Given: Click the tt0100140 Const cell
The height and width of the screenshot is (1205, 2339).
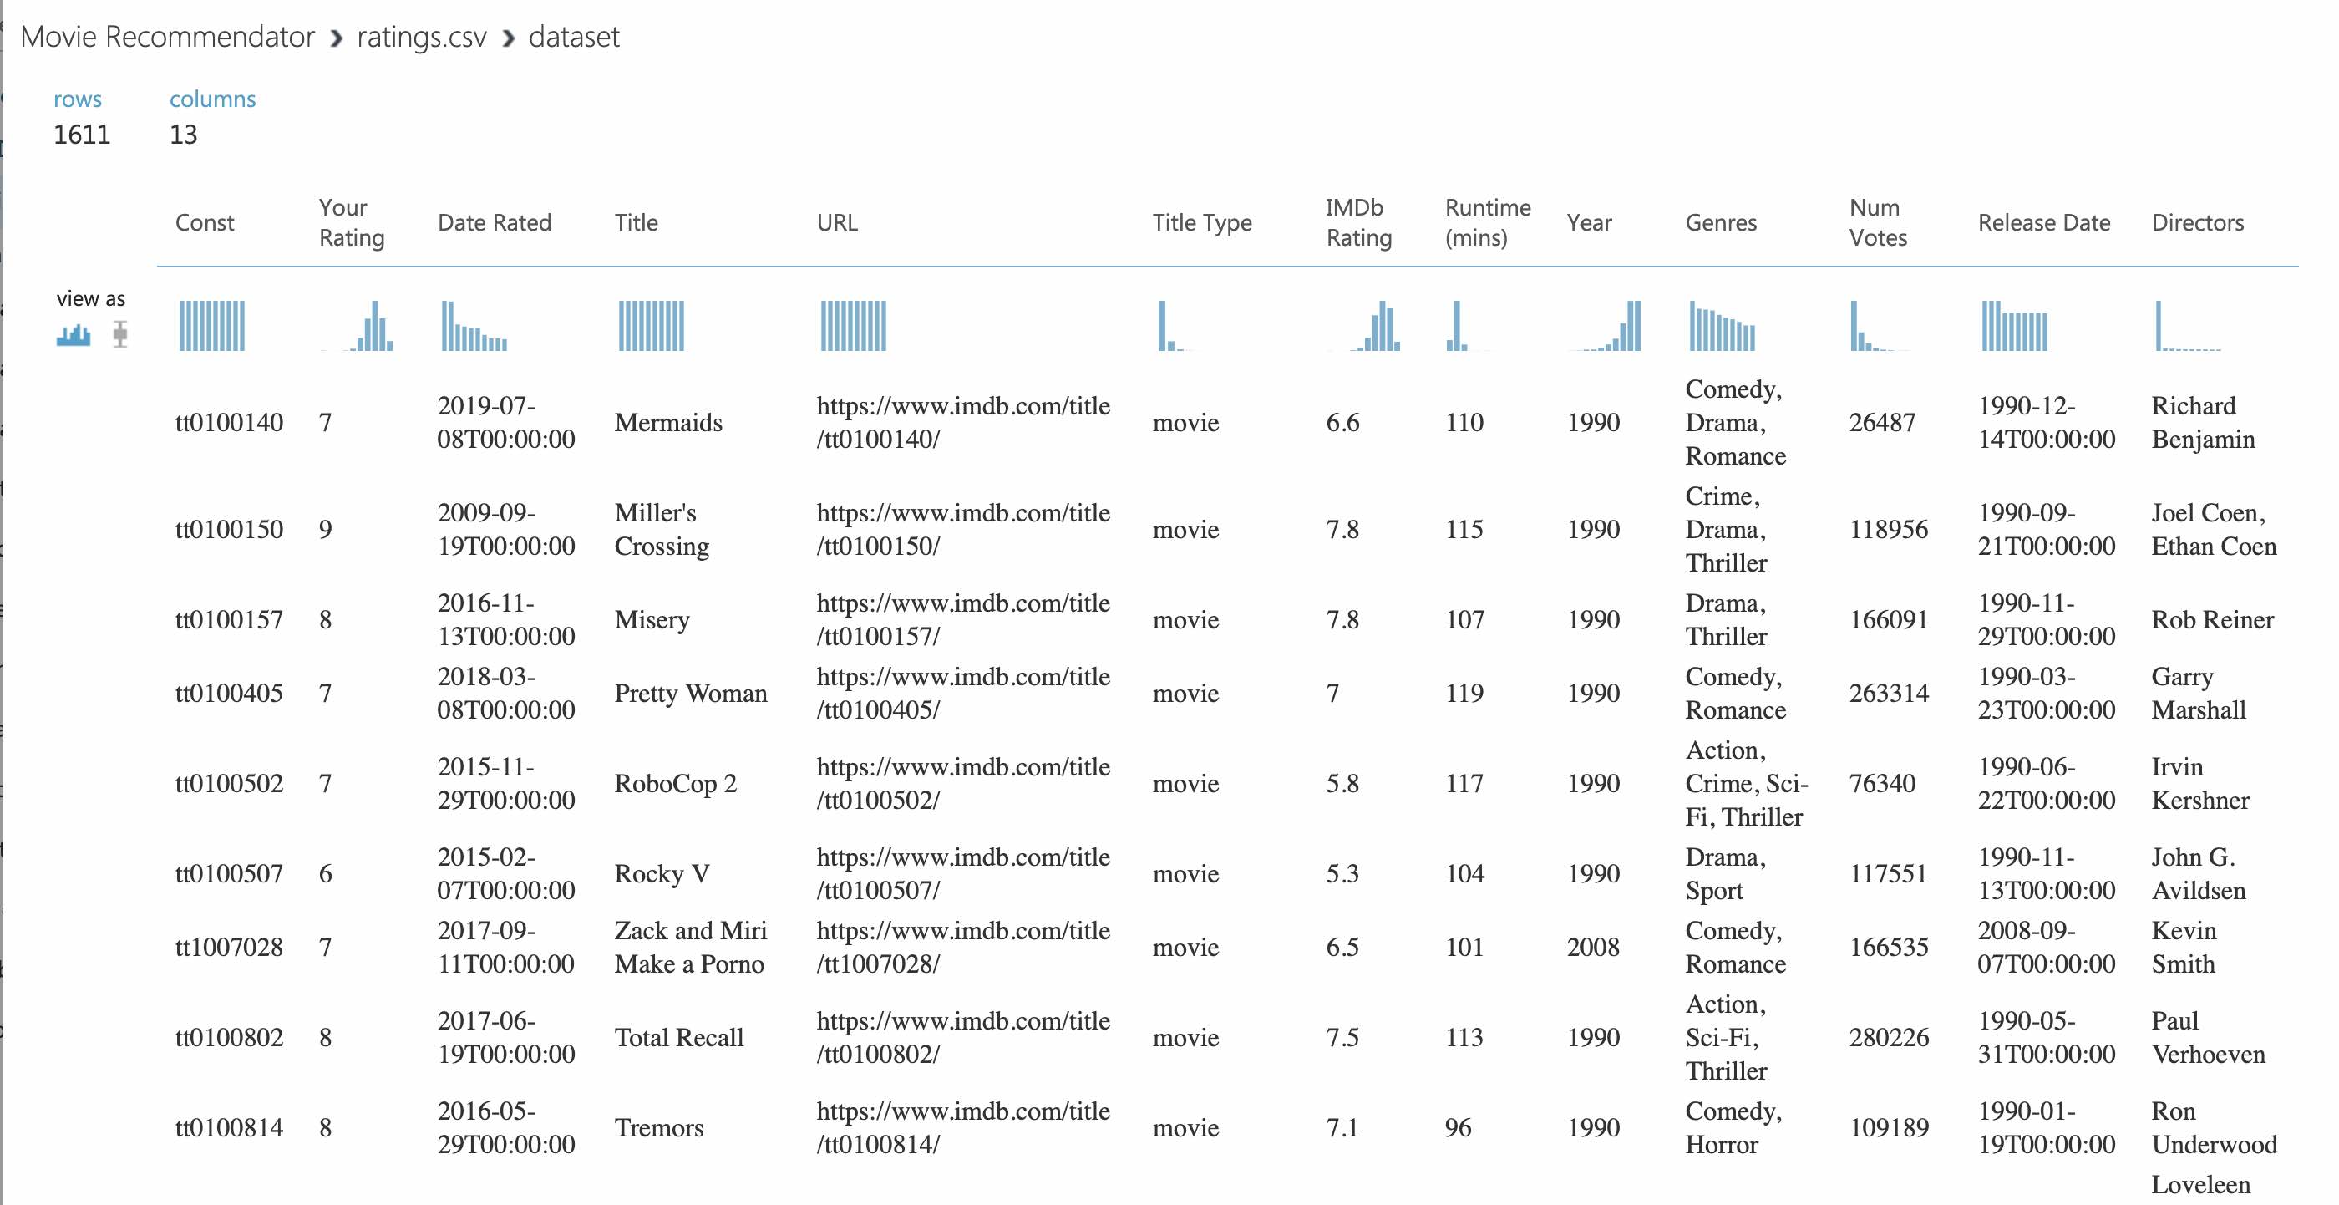Looking at the screenshot, I should pos(229,422).
